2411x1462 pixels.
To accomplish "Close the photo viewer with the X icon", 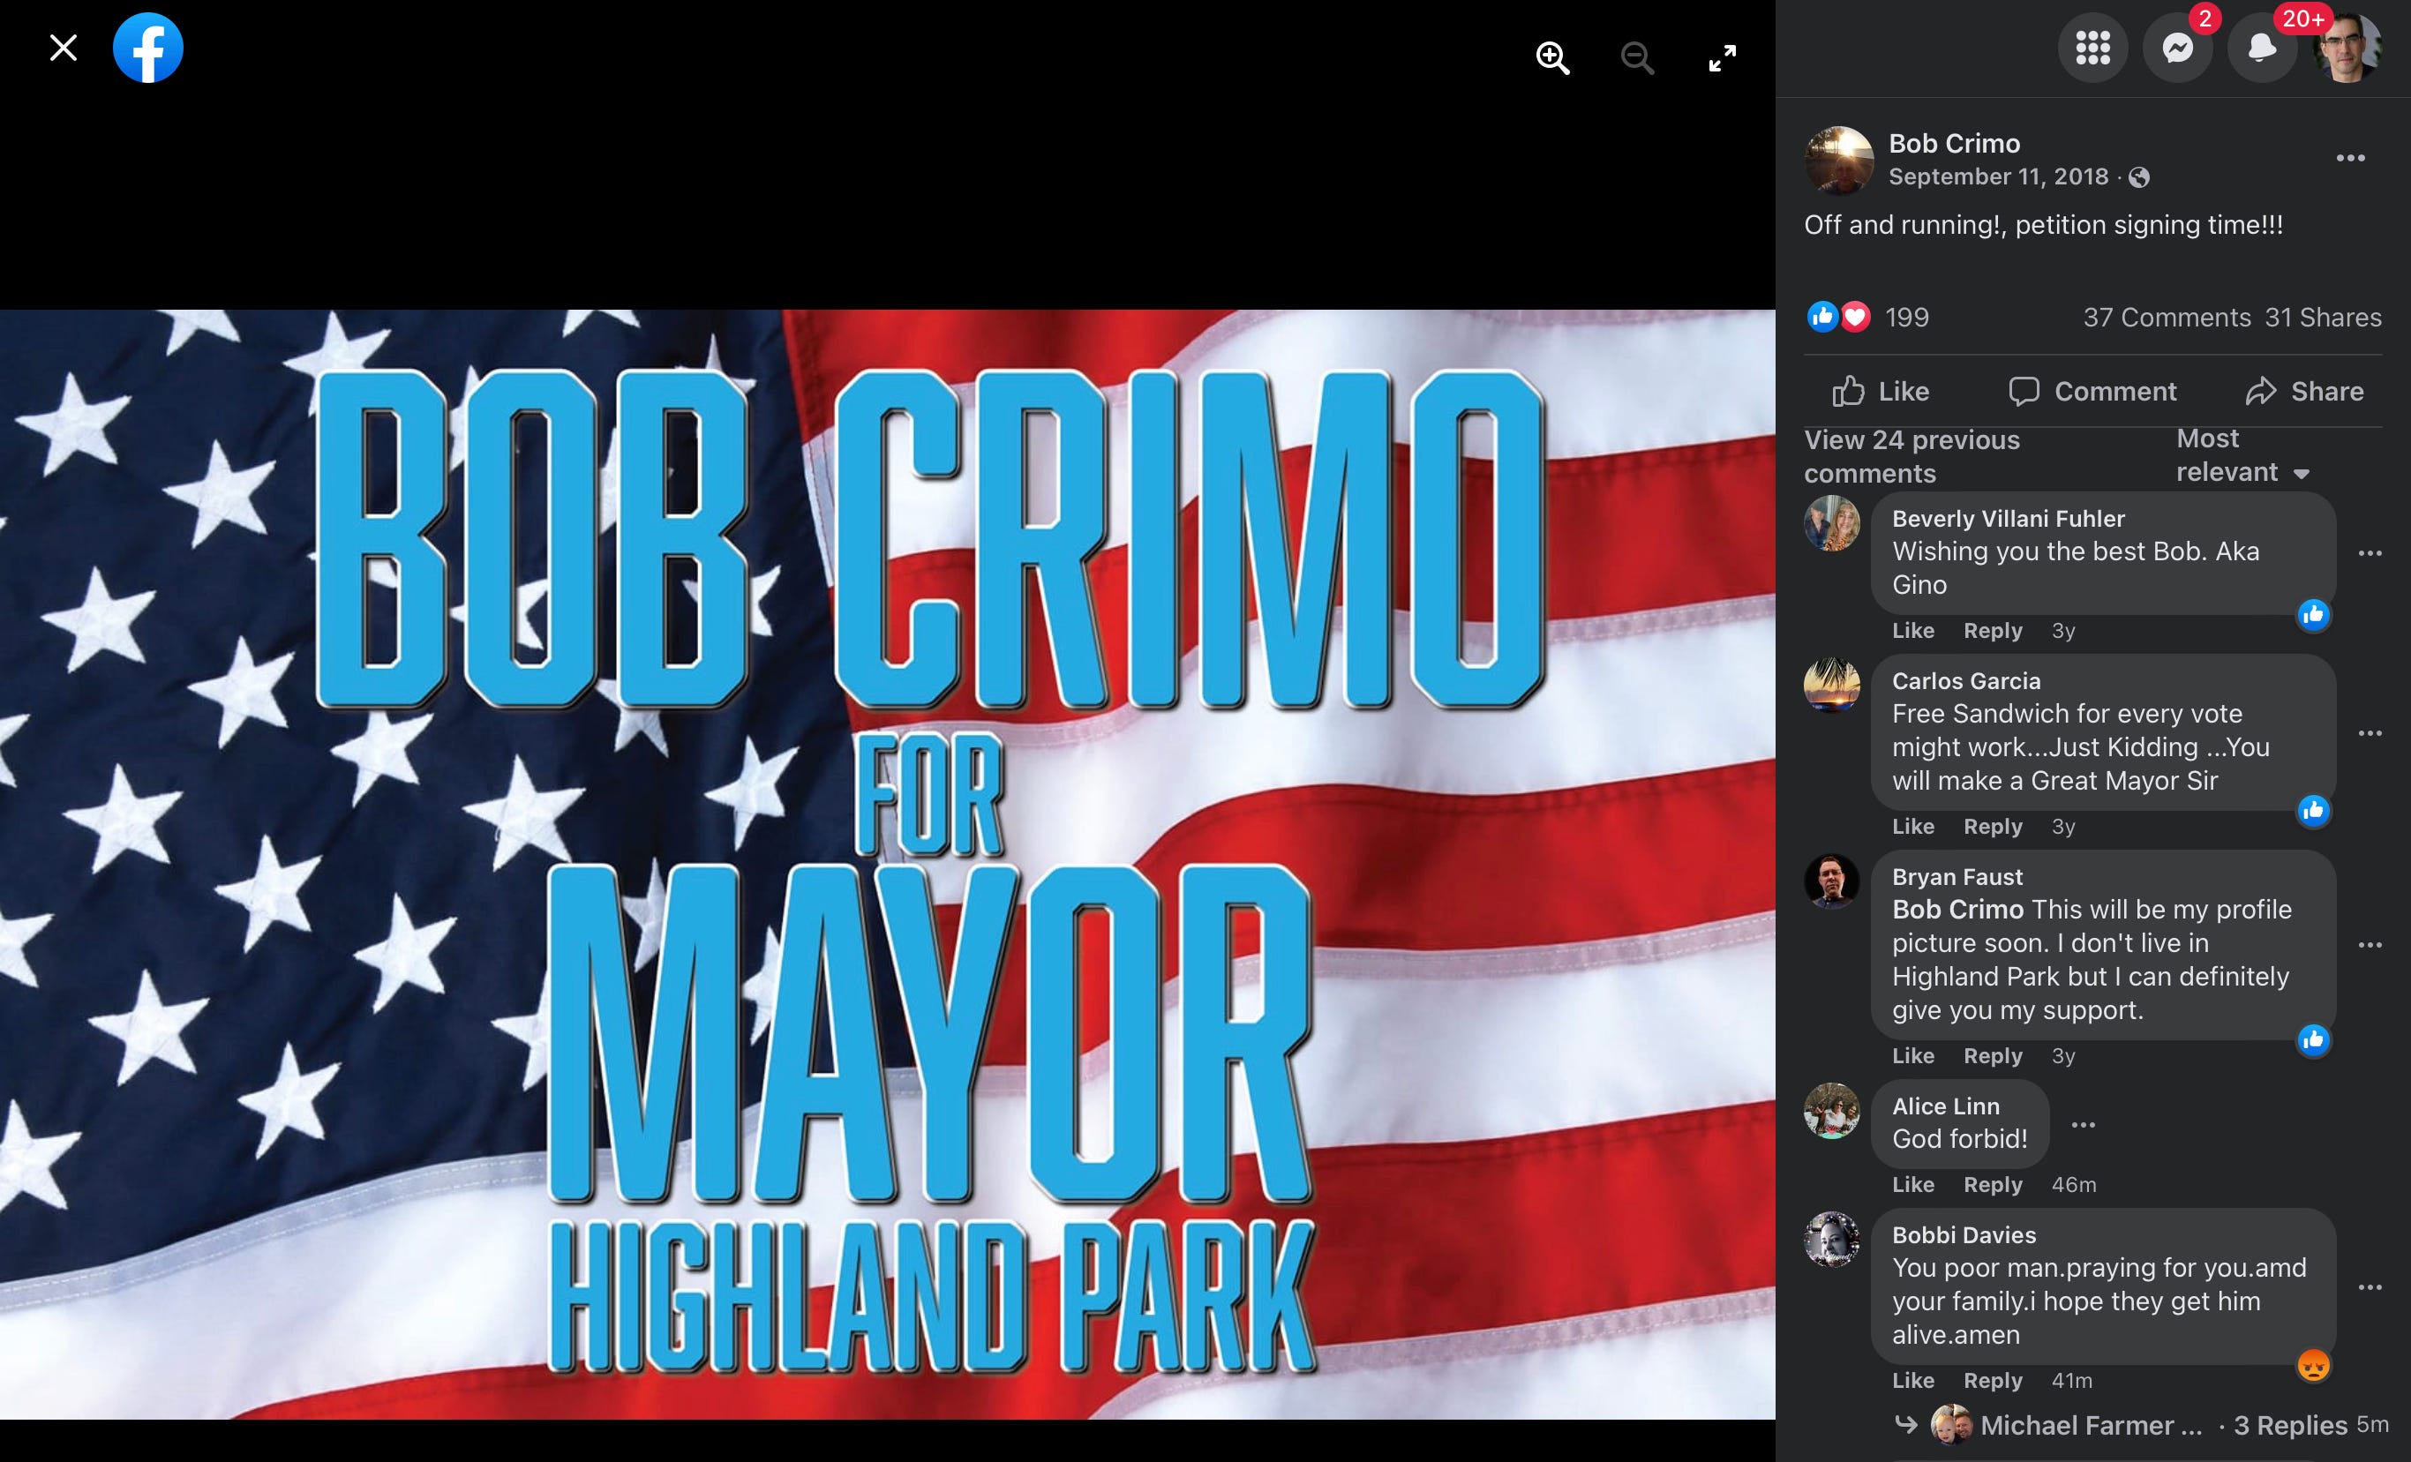I will pyautogui.click(x=64, y=48).
